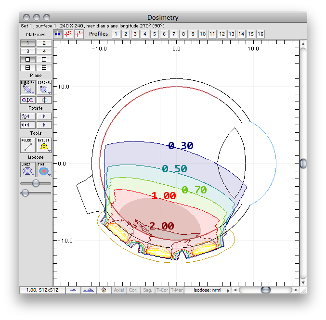This screenshot has height=320, width=326.
Task: Open Tint isodose dropdown arrow
Action: pos(49,175)
